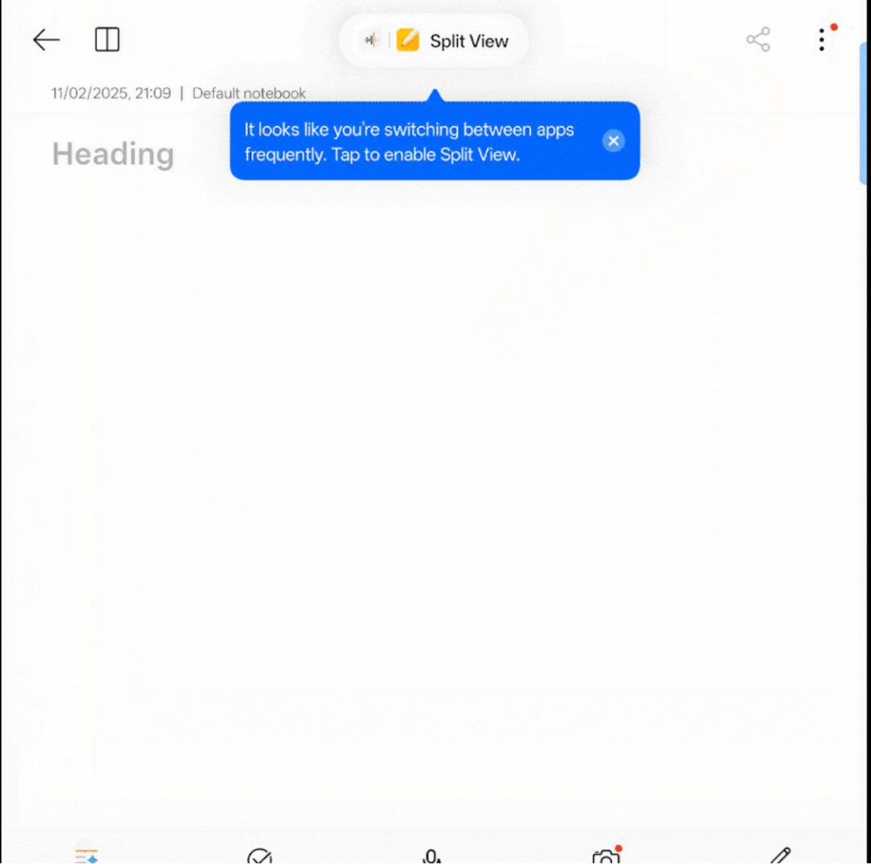Share the note via share icon

[x=759, y=39]
